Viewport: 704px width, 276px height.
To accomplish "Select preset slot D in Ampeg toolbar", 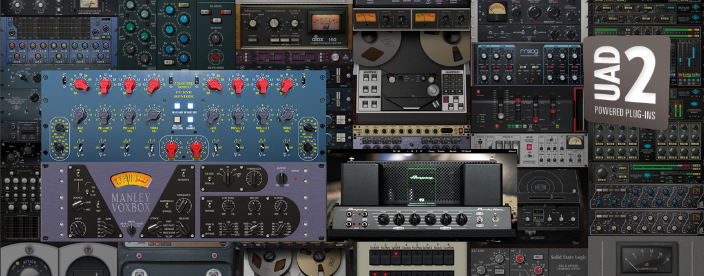I will point(421,151).
